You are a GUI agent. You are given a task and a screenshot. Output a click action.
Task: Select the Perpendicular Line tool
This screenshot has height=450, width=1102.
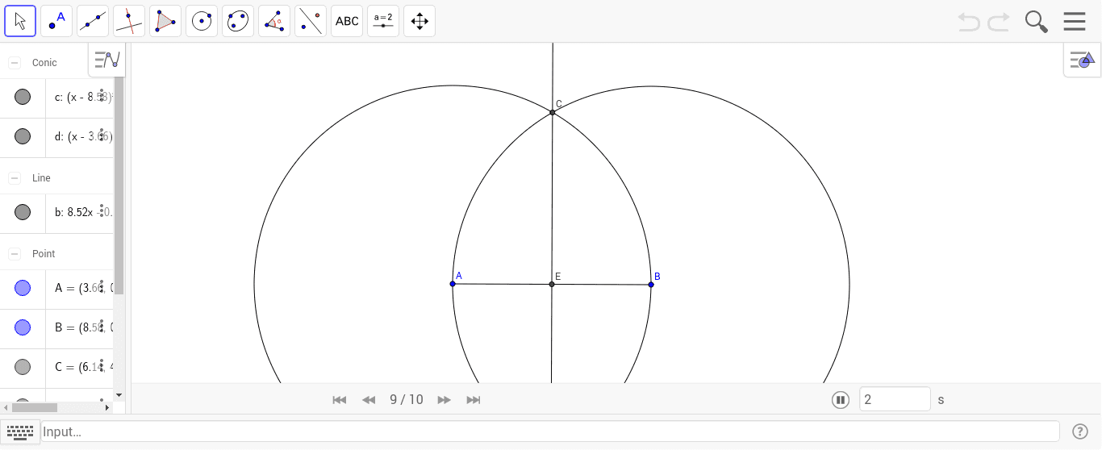click(129, 21)
